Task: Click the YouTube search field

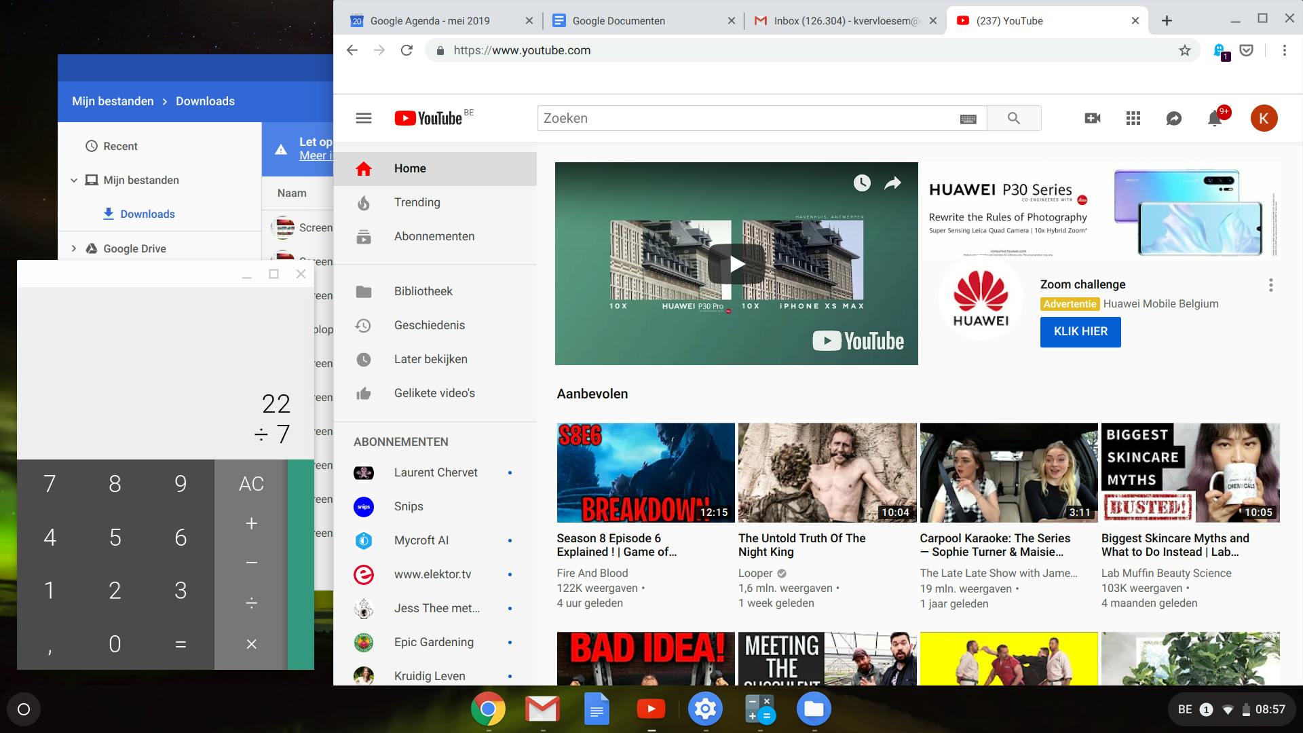Action: click(747, 118)
